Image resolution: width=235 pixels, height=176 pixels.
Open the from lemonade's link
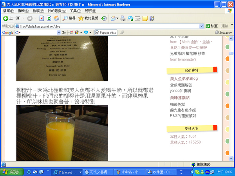pos(183,59)
